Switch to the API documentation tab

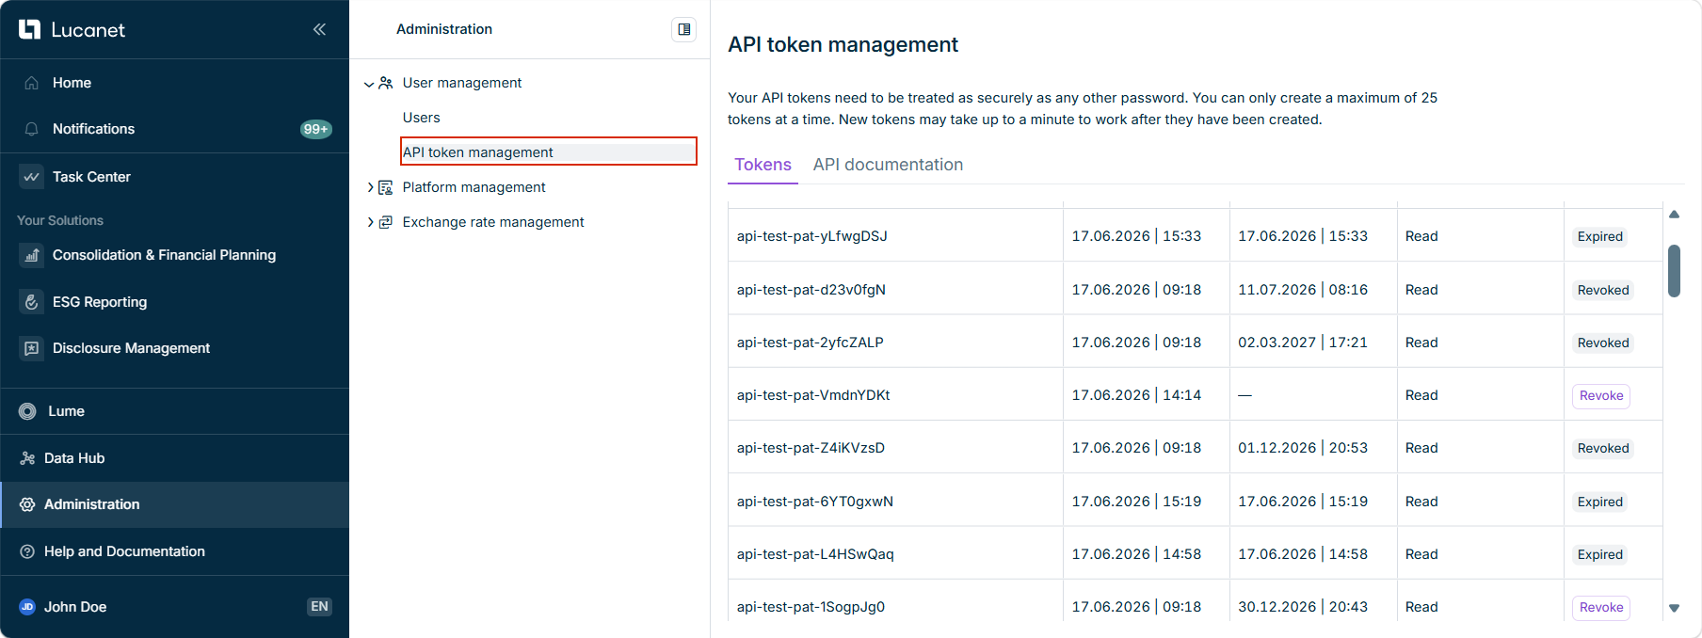(888, 165)
